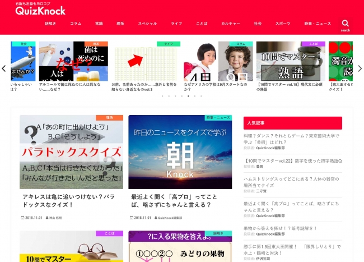Select the seventh carousel pagination dot
364x262 pixels.
coord(201,96)
